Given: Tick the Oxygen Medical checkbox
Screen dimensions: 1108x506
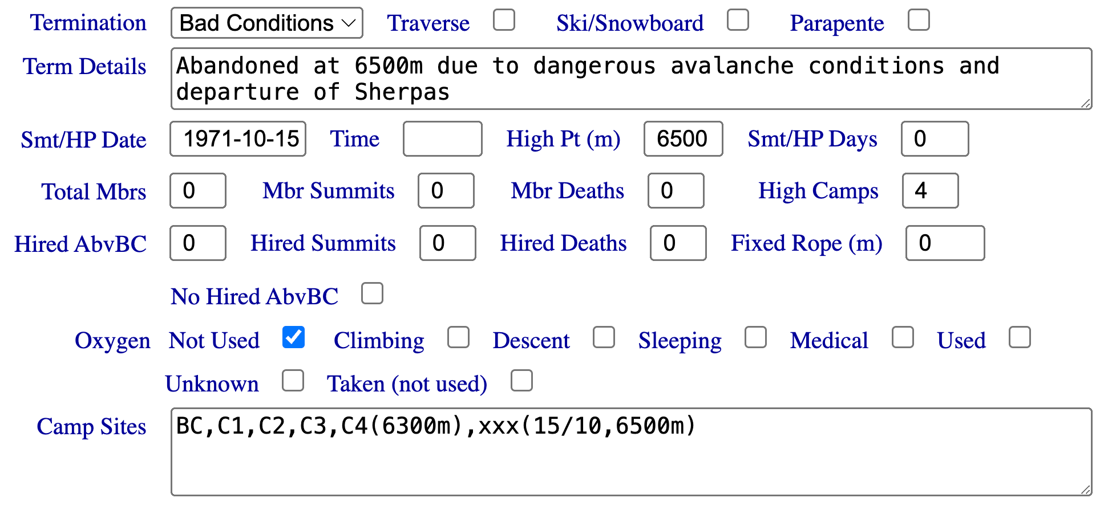Looking at the screenshot, I should click(x=903, y=337).
